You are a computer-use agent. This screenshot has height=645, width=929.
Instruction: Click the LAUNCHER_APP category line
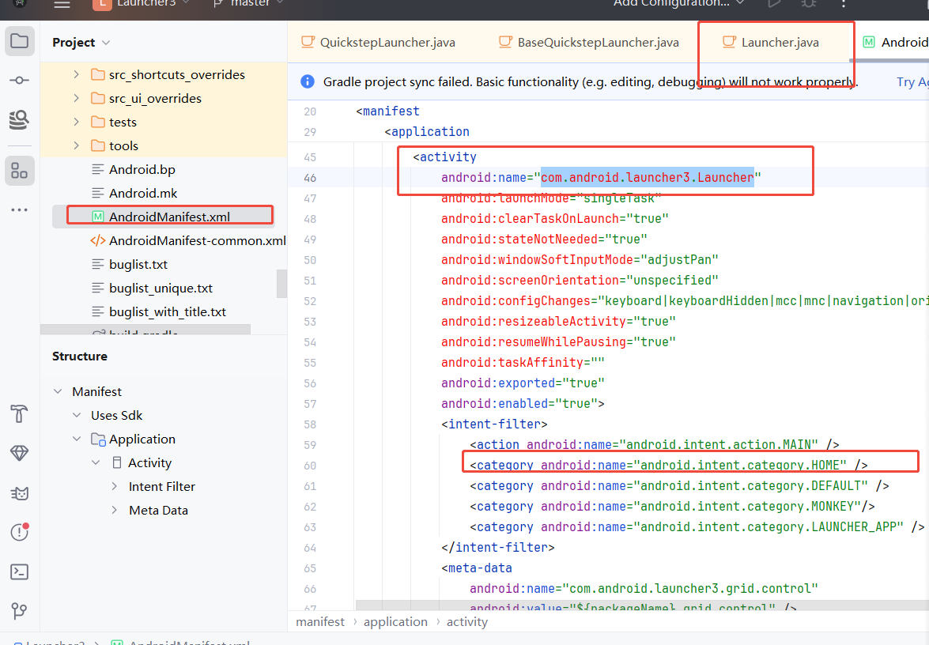pyautogui.click(x=697, y=526)
